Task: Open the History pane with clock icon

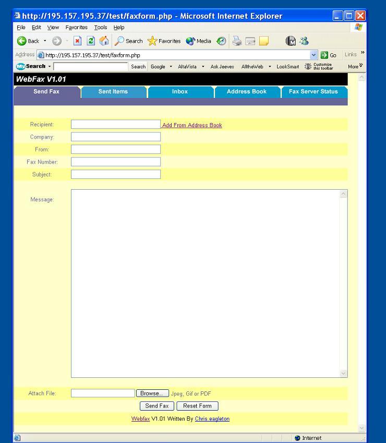Action: (221, 41)
